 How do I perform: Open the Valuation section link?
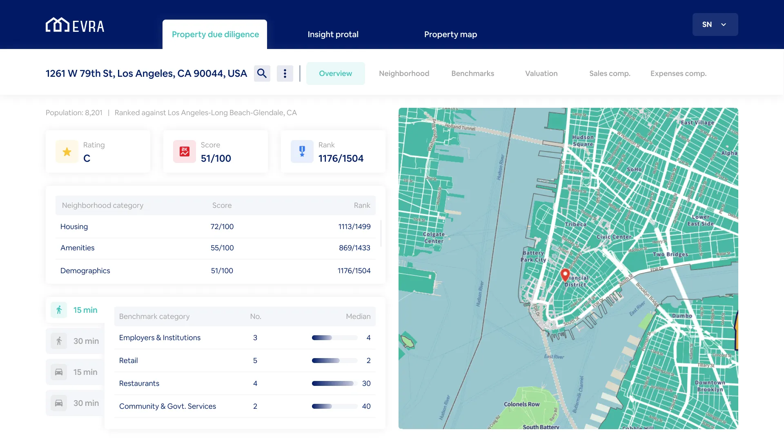[541, 73]
